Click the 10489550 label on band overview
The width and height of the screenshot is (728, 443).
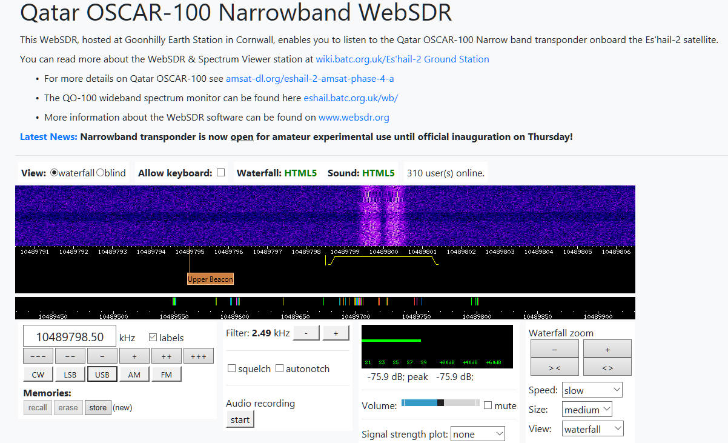point(174,316)
